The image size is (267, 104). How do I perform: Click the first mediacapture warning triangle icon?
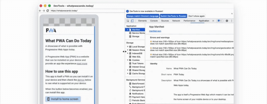click(x=151, y=41)
